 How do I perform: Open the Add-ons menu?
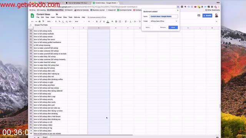[x=77, y=17]
